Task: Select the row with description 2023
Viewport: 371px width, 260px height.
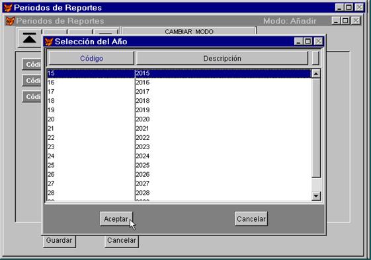Action: coord(179,147)
